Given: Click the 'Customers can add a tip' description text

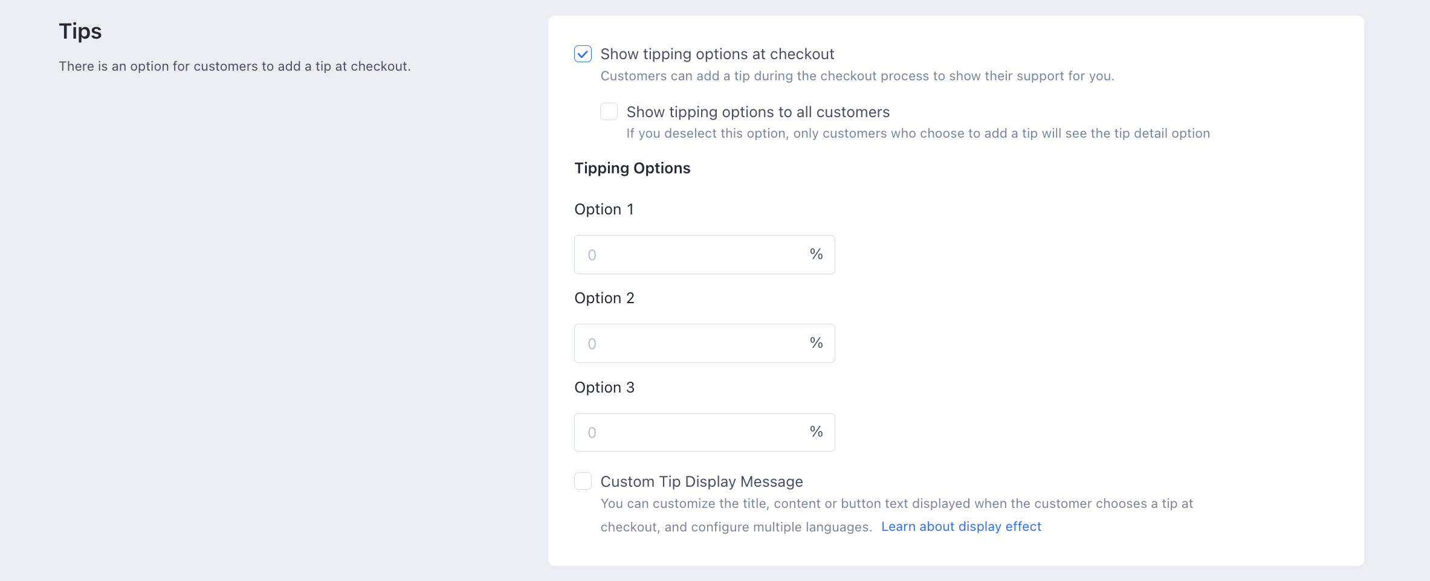Looking at the screenshot, I should point(857,76).
